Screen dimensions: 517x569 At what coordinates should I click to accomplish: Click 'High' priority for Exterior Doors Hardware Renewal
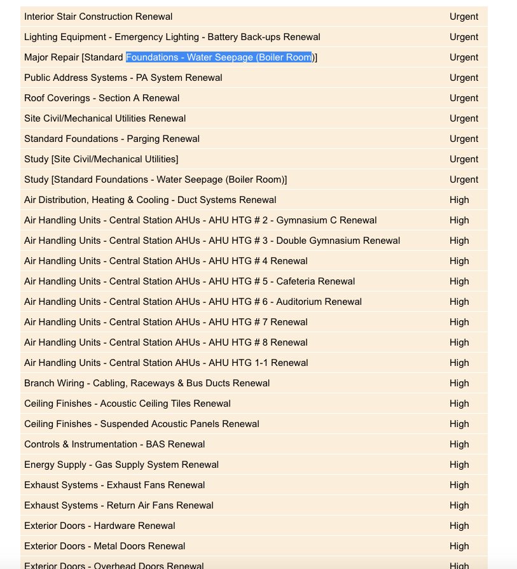tap(459, 526)
